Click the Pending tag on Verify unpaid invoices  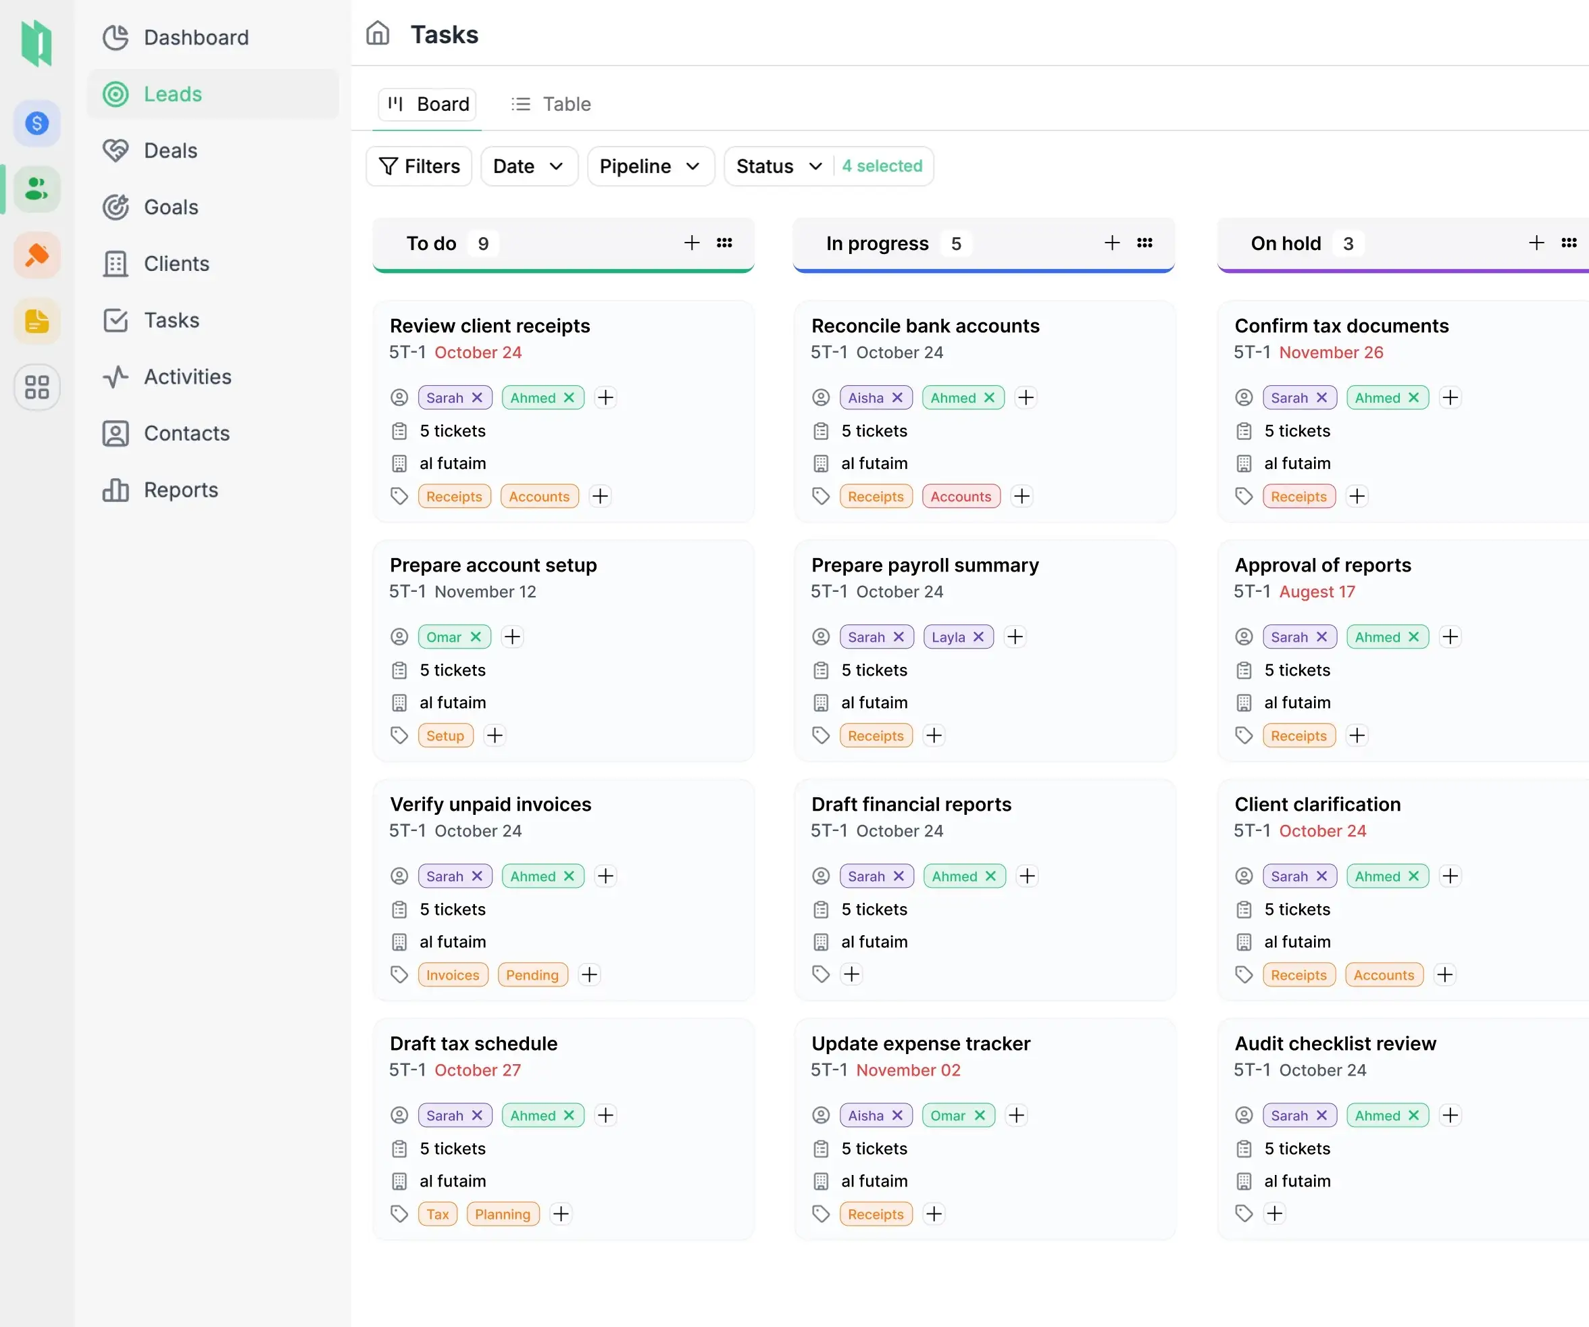532,975
